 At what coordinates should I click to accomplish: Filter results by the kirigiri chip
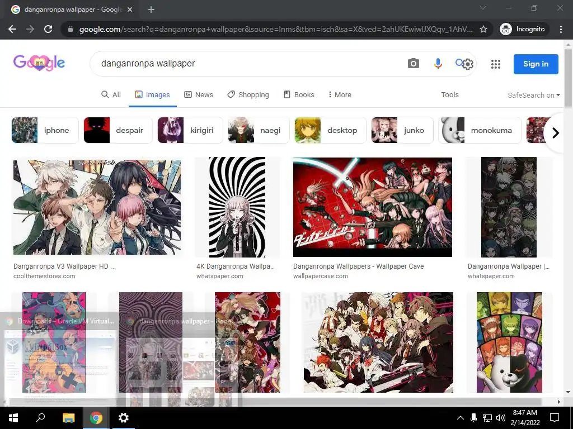tap(190, 130)
